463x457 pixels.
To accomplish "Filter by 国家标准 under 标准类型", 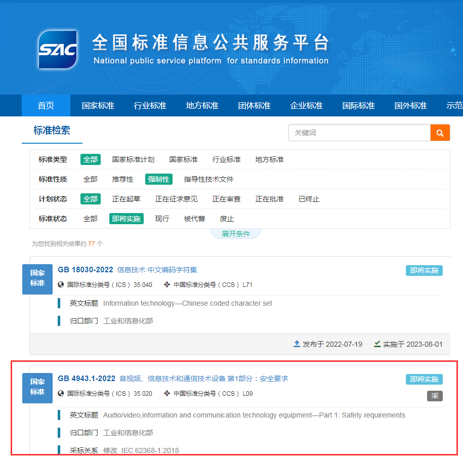I will tap(183, 159).
